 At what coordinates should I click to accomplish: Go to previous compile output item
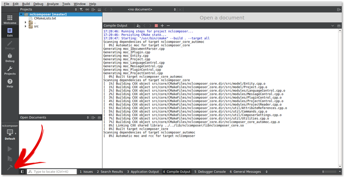pyautogui.click(x=144, y=26)
